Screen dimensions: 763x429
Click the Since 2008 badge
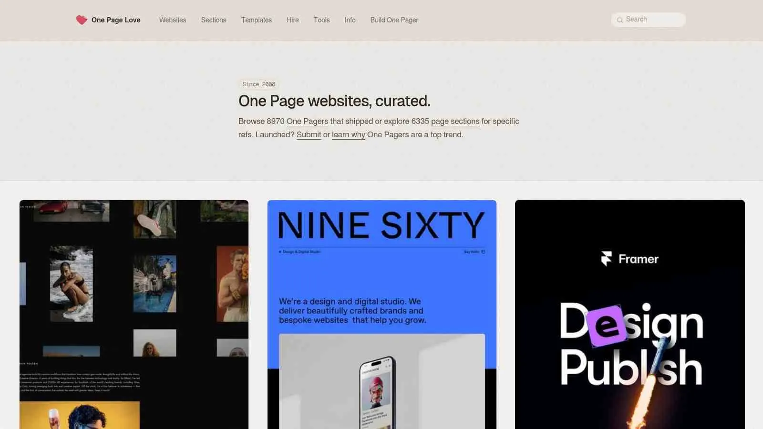coord(259,84)
